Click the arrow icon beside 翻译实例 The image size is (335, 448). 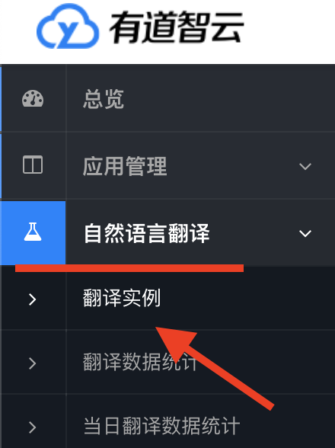(x=33, y=299)
